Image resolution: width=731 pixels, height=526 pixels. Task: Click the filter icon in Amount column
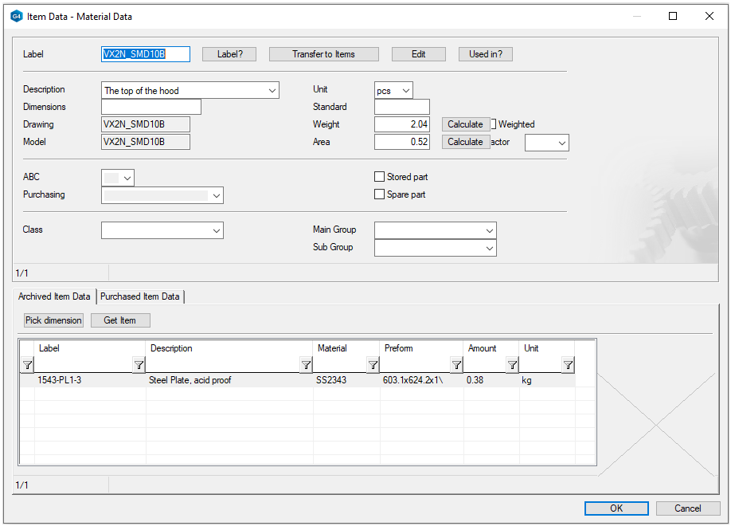pyautogui.click(x=512, y=365)
